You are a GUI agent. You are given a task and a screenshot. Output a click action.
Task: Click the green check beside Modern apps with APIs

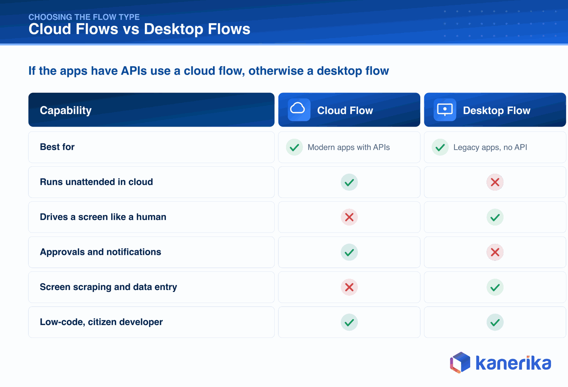click(x=295, y=147)
